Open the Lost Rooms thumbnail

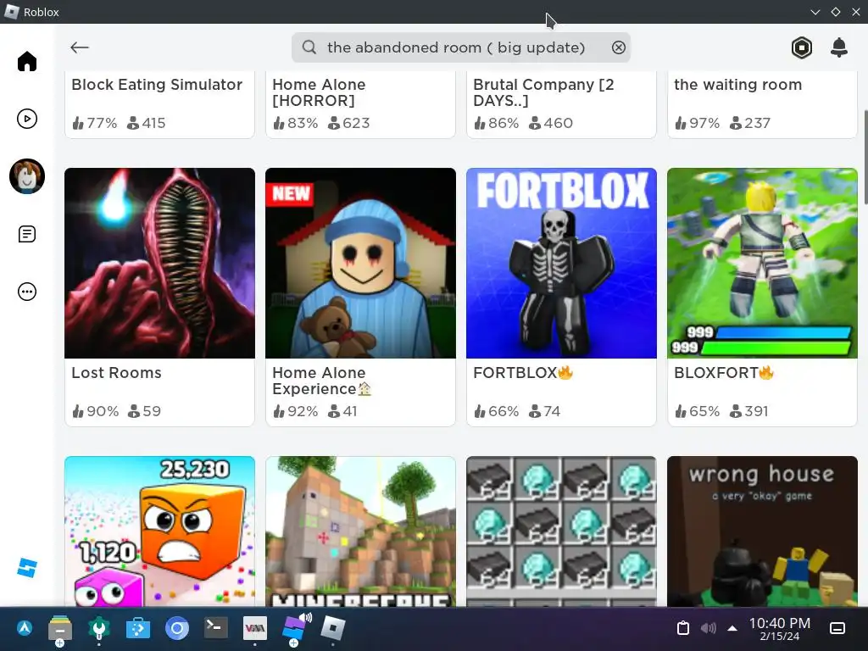pos(160,263)
